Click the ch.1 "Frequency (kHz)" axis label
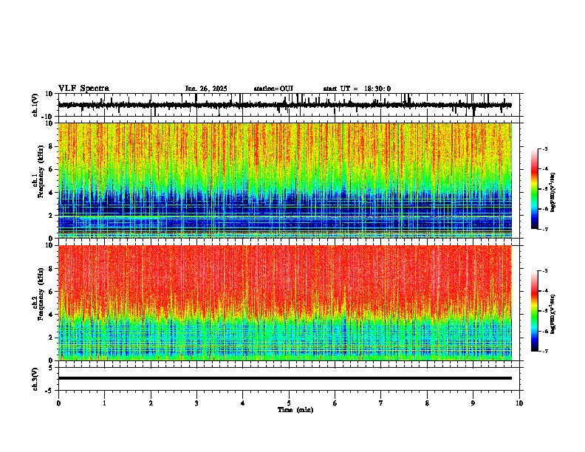Image resolution: width=585 pixels, height=452 pixels. tap(41, 171)
